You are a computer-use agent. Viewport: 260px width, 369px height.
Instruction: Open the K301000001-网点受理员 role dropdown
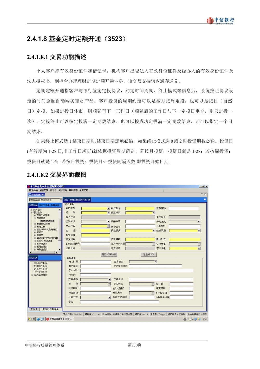pos(61,200)
